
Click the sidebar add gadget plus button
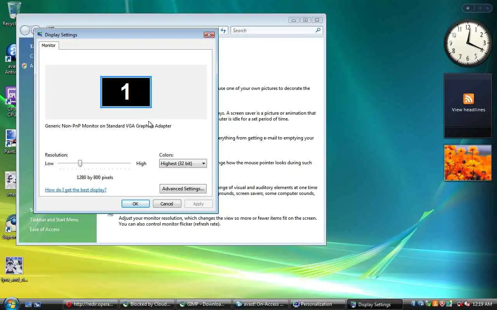click(x=467, y=8)
